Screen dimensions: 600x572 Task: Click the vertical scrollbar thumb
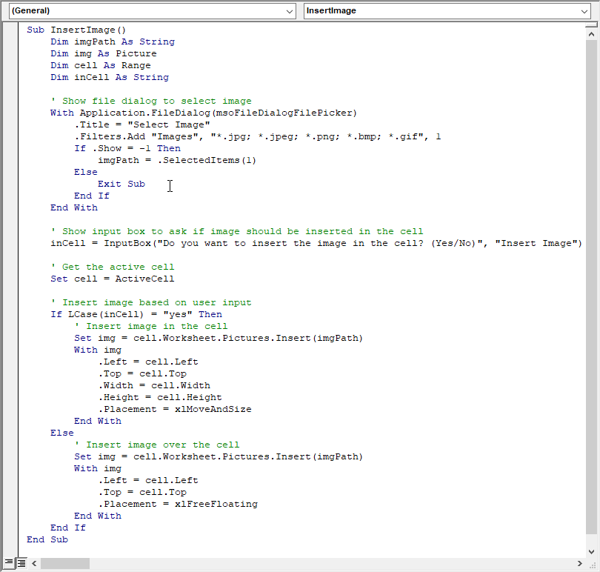591,287
